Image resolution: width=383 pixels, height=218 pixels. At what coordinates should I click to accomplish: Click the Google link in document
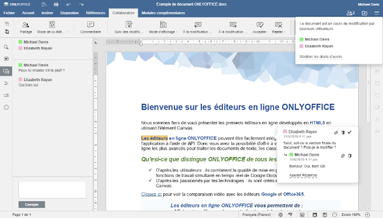coord(269,194)
